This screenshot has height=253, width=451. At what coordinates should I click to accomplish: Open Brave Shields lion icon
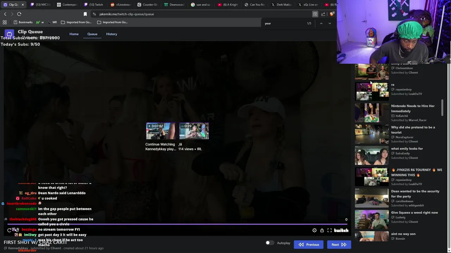[332, 14]
